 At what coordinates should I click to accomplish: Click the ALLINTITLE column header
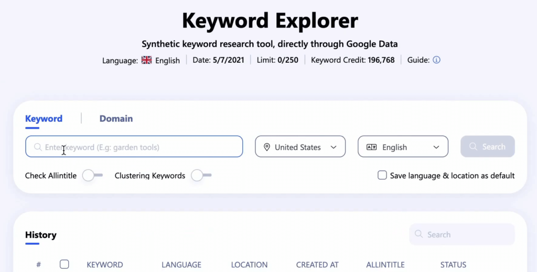[x=385, y=265]
